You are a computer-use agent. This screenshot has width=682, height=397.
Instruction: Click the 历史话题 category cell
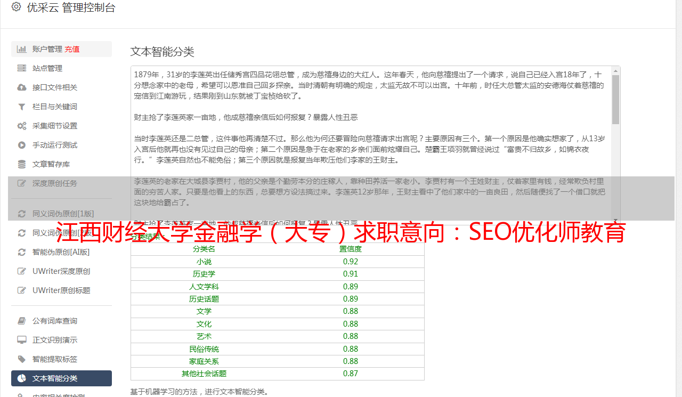coord(204,299)
